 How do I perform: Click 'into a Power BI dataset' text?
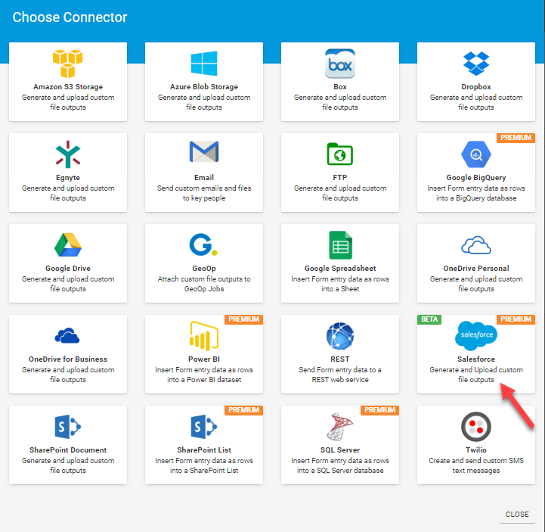[x=204, y=380]
